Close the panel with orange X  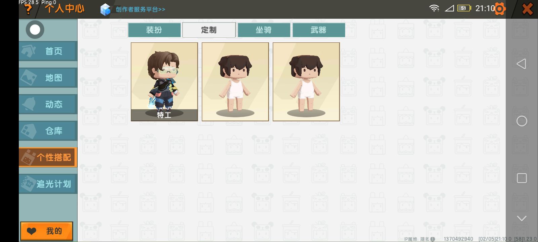(x=527, y=9)
